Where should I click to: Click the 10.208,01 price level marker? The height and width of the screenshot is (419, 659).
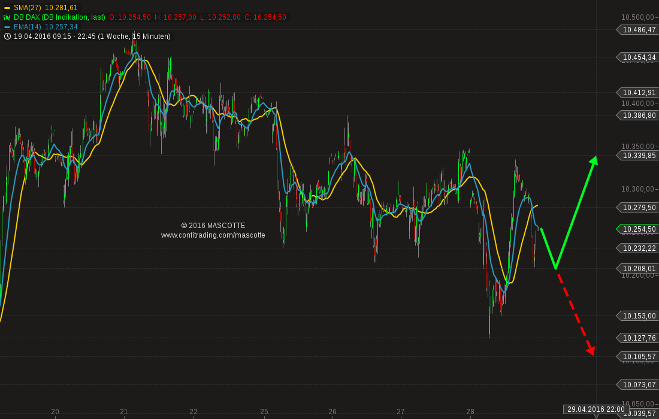pyautogui.click(x=636, y=268)
